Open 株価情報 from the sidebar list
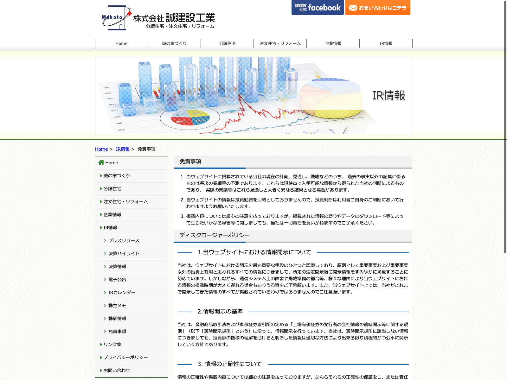 117,319
